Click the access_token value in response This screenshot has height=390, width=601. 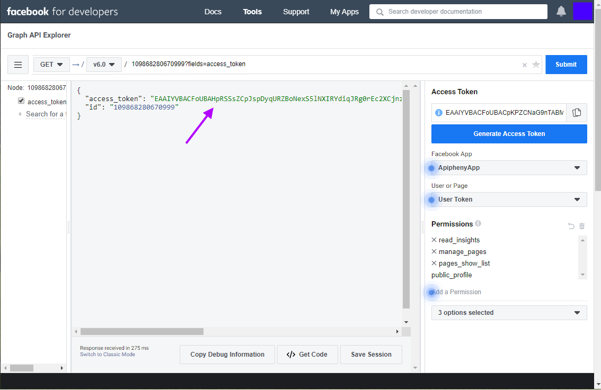click(277, 99)
